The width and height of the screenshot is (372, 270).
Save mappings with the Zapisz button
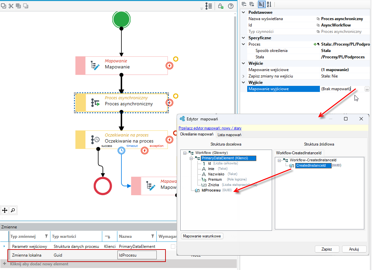327,249
